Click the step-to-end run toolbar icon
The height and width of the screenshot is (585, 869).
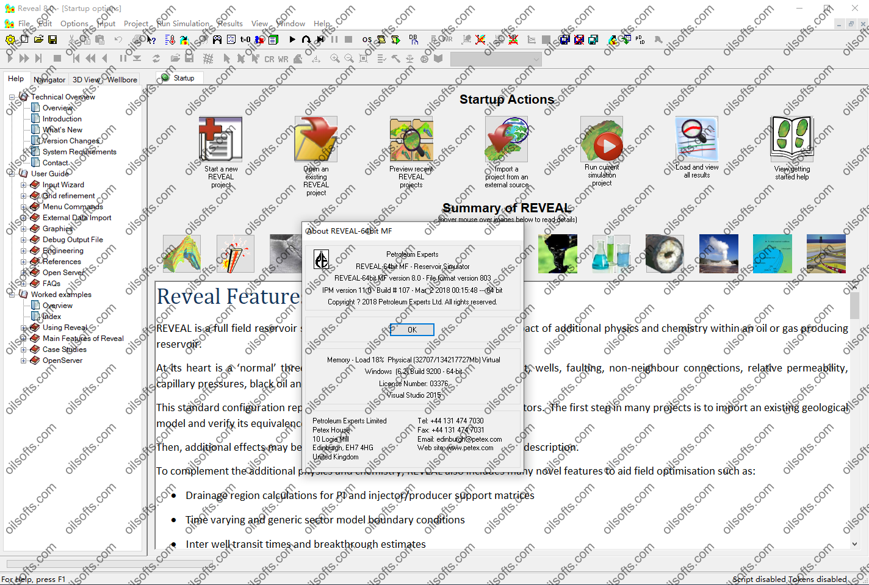tap(320, 40)
